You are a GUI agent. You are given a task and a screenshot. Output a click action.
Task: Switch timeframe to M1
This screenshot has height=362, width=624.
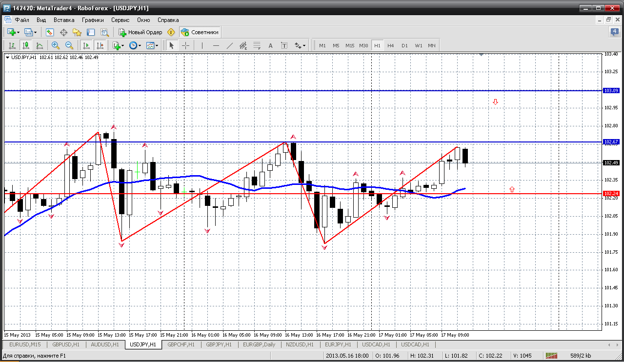click(x=322, y=45)
